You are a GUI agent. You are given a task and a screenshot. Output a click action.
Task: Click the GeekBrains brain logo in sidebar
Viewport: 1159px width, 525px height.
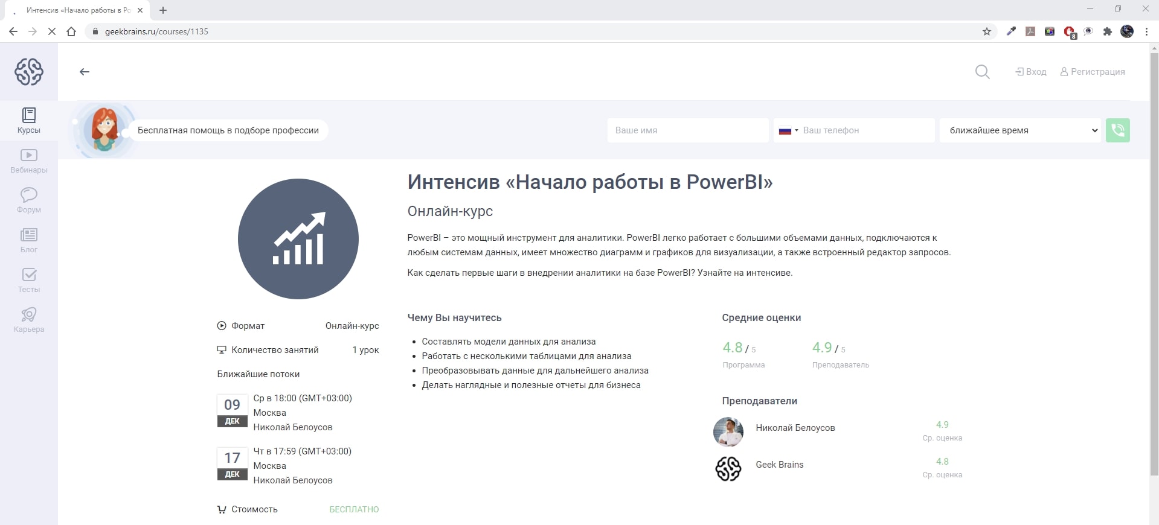[29, 72]
